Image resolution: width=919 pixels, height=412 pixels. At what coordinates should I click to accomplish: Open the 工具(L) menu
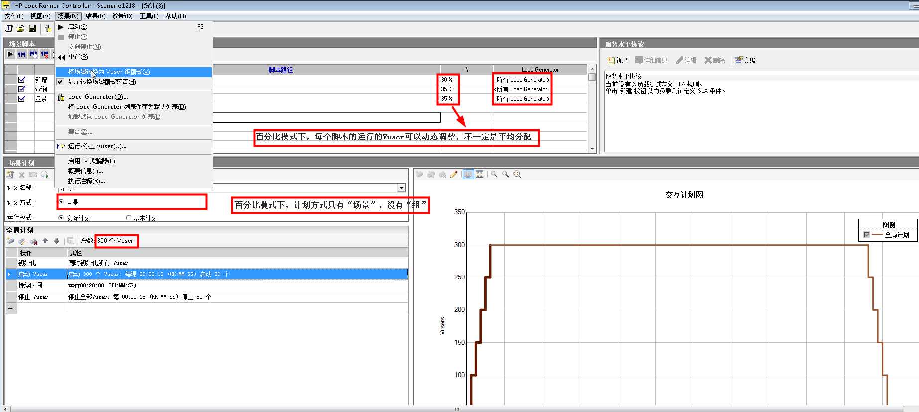[149, 16]
